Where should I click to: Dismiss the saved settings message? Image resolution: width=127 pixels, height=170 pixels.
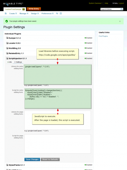(120, 21)
